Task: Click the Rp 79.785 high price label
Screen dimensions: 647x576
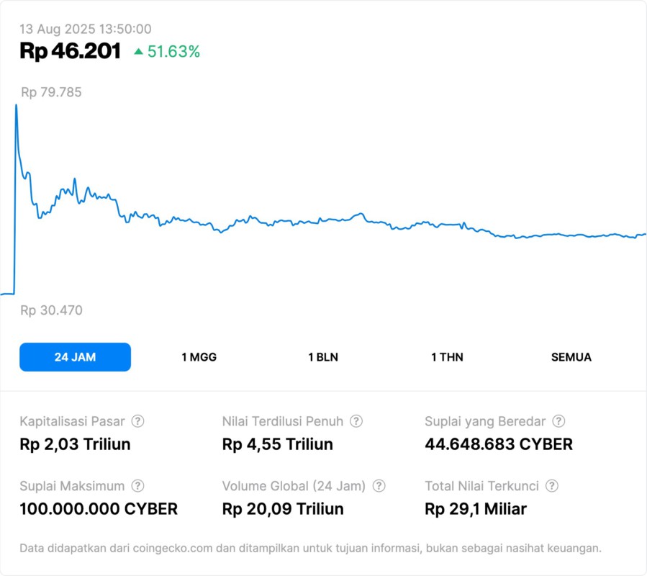Action: (x=51, y=92)
